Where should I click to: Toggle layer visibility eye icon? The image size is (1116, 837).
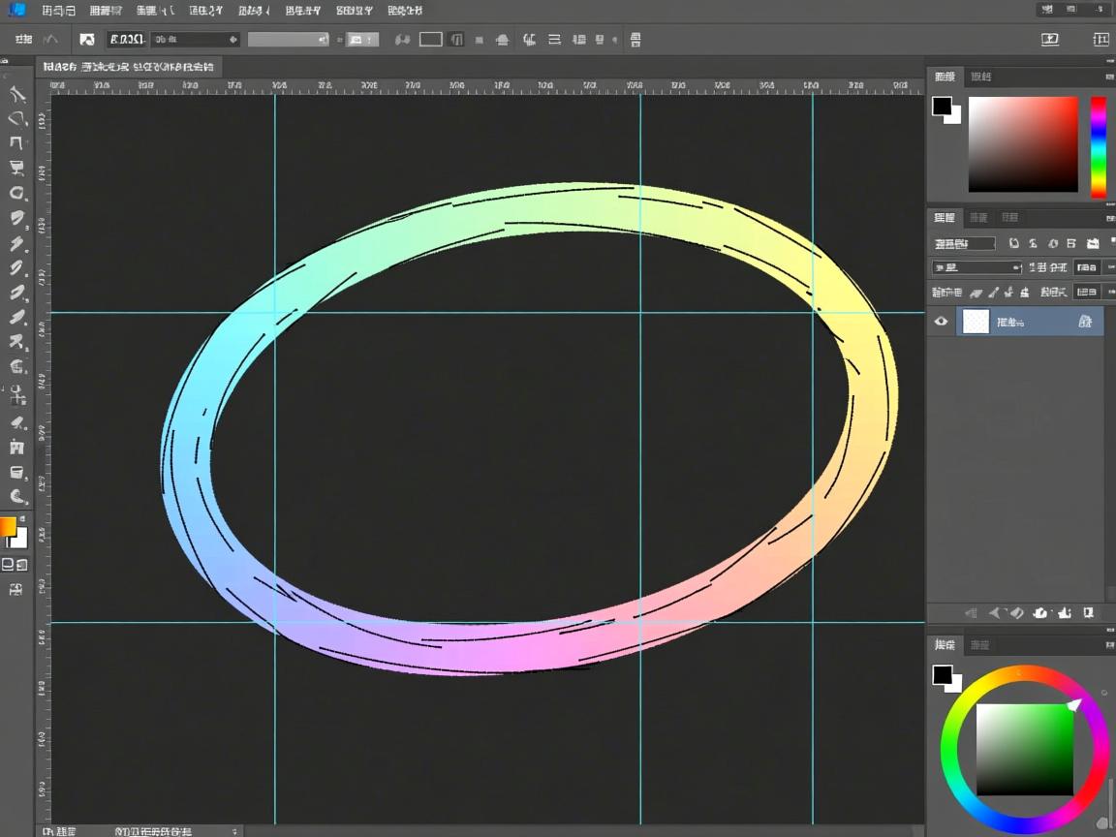pyautogui.click(x=941, y=322)
